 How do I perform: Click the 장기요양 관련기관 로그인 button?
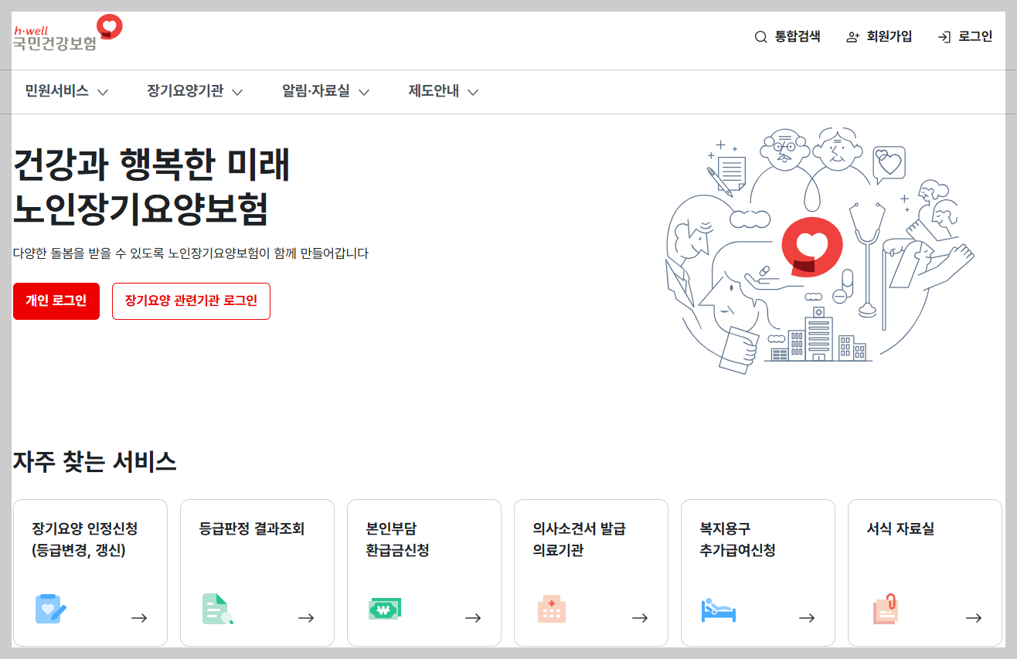(191, 301)
